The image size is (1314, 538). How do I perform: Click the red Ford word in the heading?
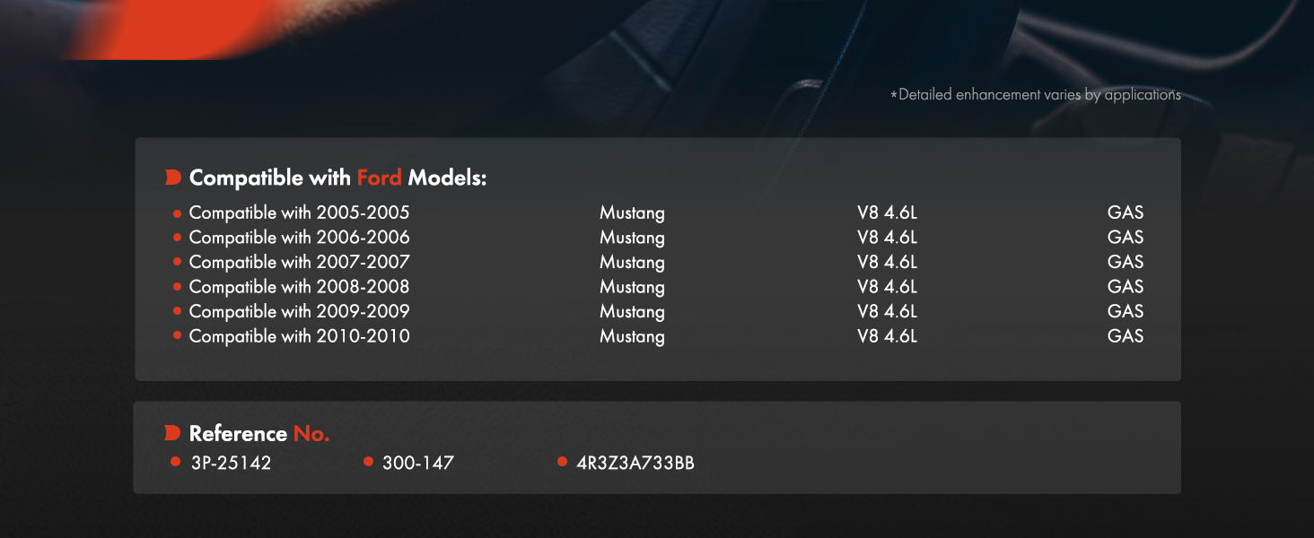(x=379, y=178)
